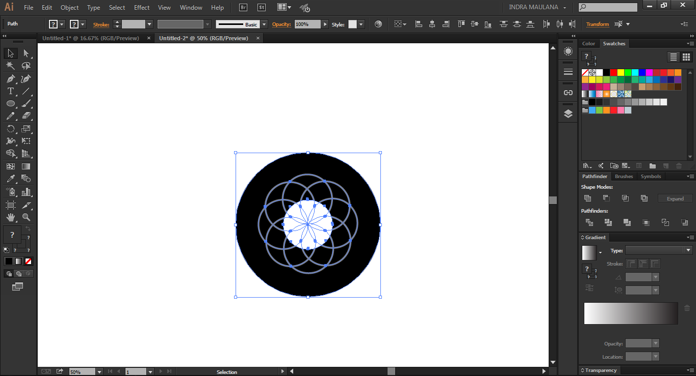The width and height of the screenshot is (696, 376).
Task: Select the Scale tool
Action: tap(26, 129)
